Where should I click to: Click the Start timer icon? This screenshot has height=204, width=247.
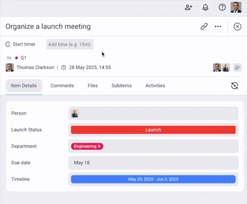pos(8,44)
